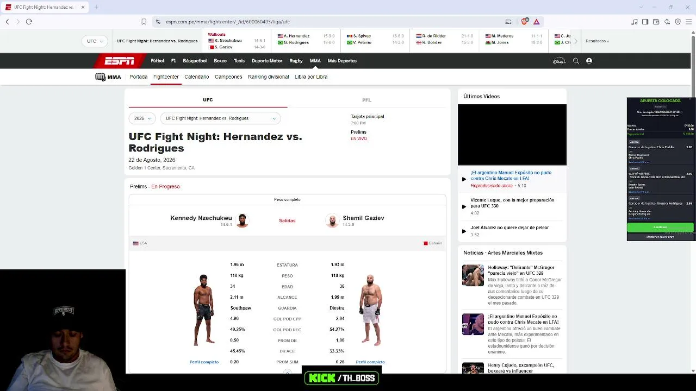The height and width of the screenshot is (391, 696).
Task: Click Mantener selecciones in bet slip
Action: click(660, 237)
